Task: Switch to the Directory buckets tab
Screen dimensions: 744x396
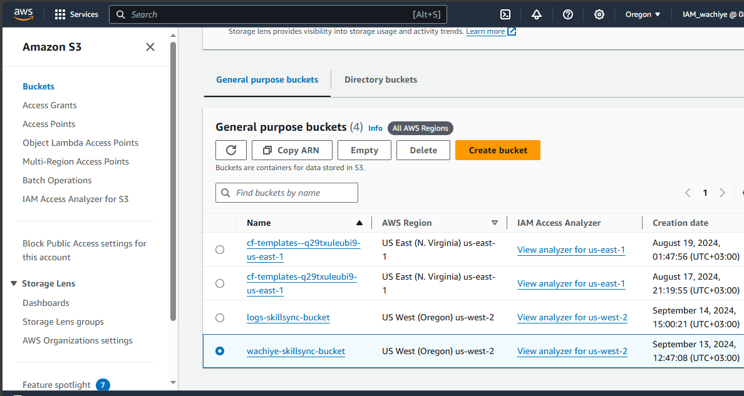Action: (380, 79)
